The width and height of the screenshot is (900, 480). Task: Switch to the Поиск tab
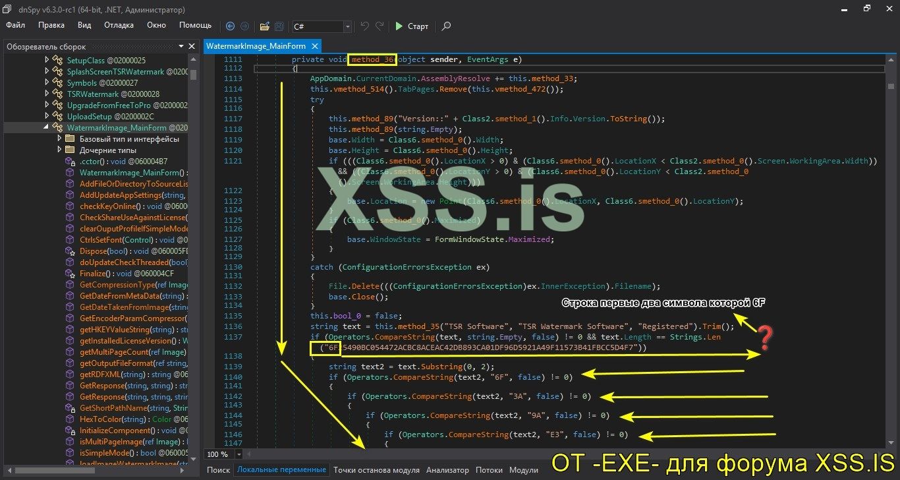point(218,470)
